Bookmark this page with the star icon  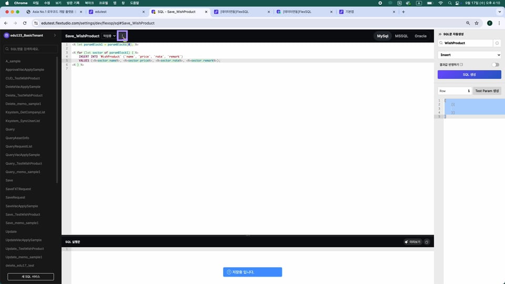click(x=477, y=23)
